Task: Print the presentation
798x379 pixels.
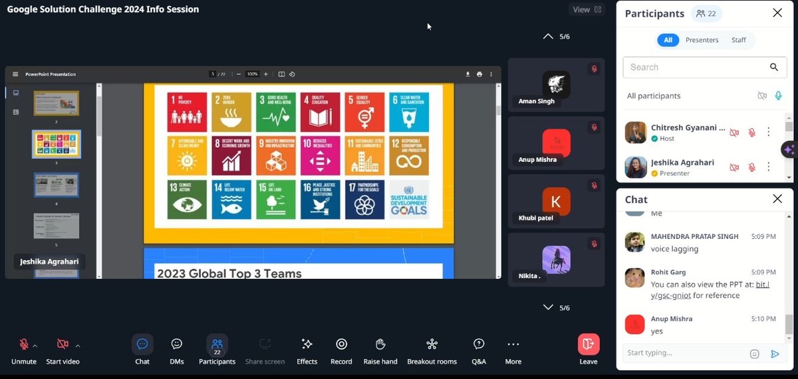Action: [479, 74]
